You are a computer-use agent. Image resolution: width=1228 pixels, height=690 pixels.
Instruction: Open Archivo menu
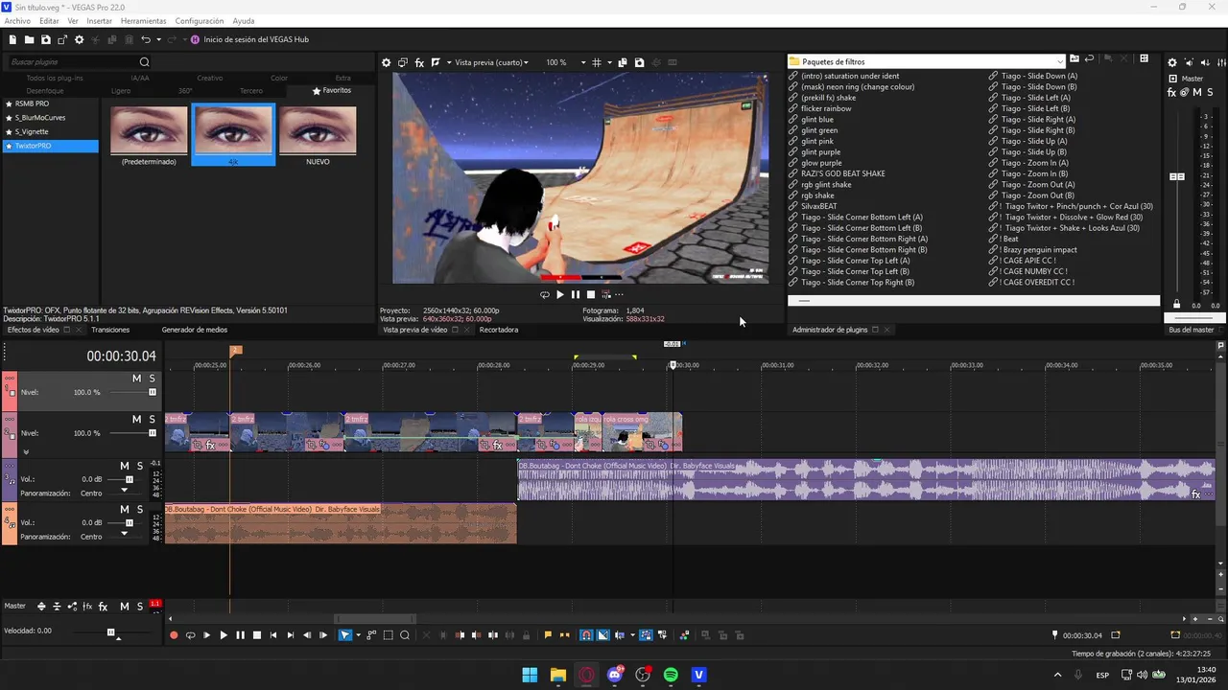[x=17, y=20]
